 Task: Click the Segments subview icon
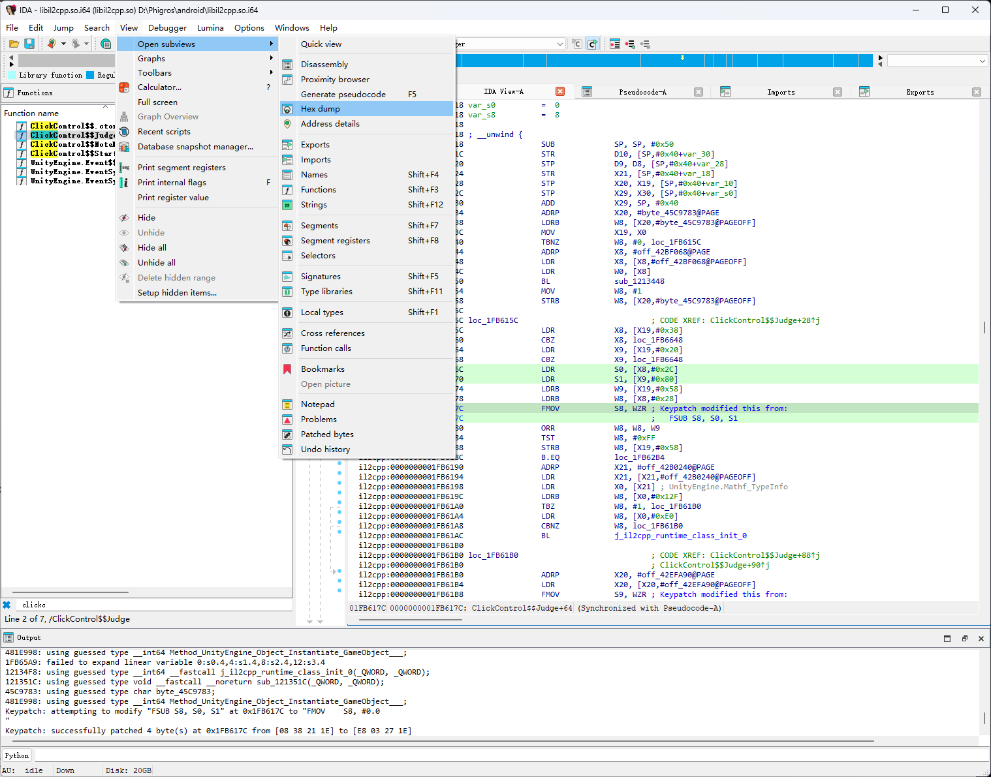click(x=287, y=226)
